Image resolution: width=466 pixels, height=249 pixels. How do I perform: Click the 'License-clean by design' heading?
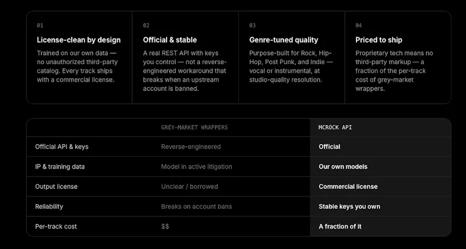point(79,40)
